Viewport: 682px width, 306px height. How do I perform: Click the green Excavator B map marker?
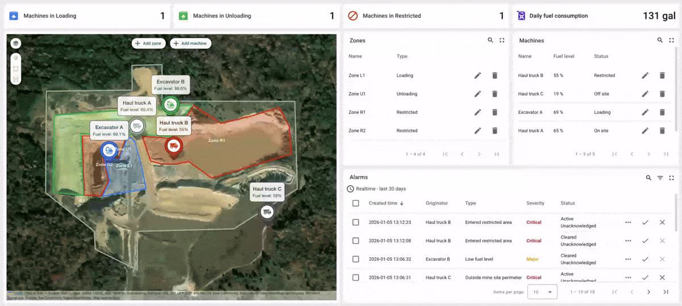pyautogui.click(x=170, y=105)
